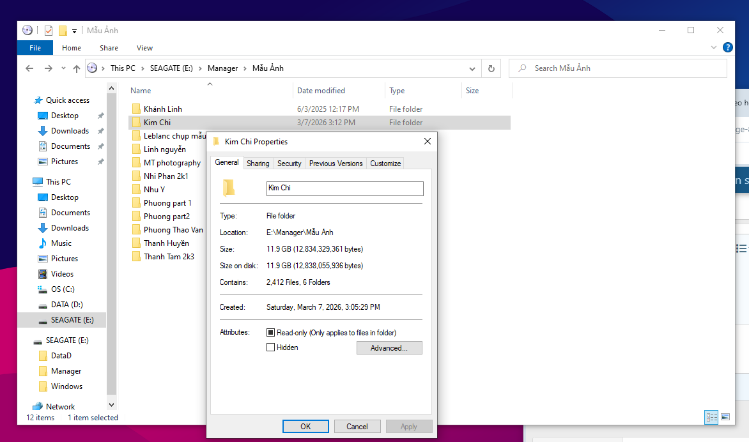Open pinned Pictures under Quick access
Image resolution: width=749 pixels, height=442 pixels.
65,162
